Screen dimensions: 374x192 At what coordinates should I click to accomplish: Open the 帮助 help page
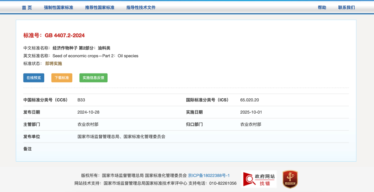tap(322, 8)
